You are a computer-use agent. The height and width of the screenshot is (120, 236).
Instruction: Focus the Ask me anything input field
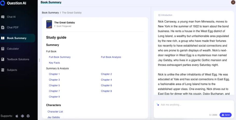tap(187, 105)
